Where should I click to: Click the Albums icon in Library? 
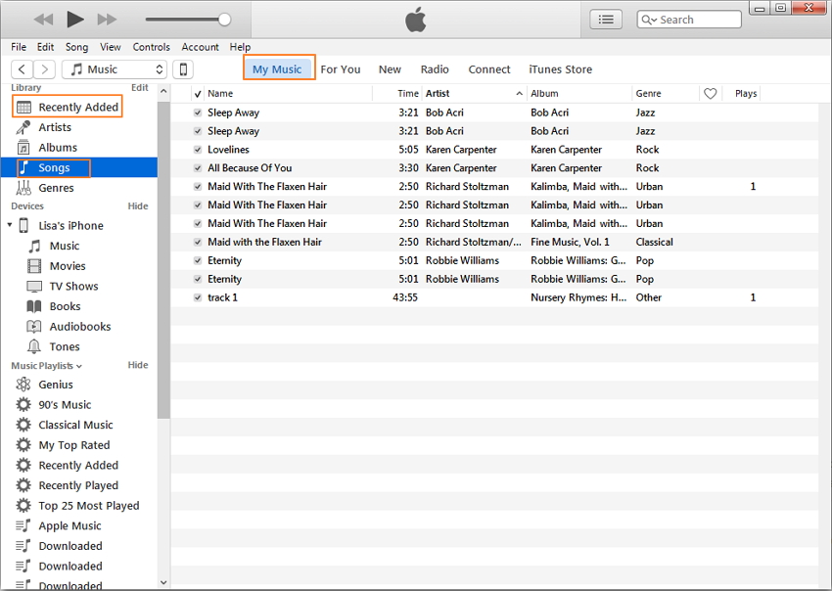23,148
